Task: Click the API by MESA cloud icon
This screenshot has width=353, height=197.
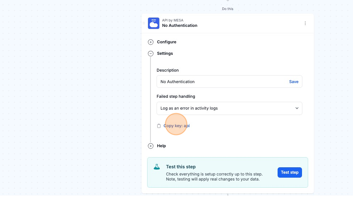Action: 153,23
